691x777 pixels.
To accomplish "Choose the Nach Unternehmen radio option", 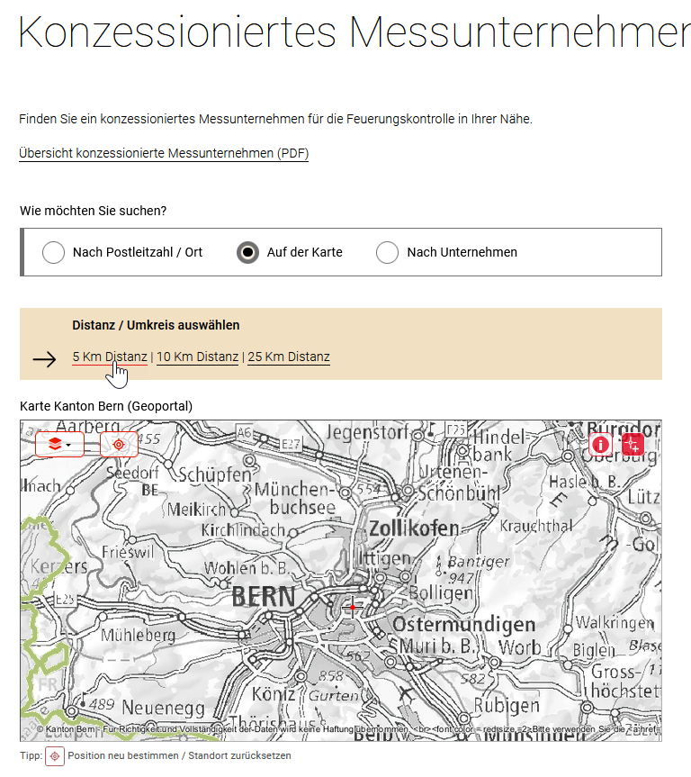I will click(388, 252).
